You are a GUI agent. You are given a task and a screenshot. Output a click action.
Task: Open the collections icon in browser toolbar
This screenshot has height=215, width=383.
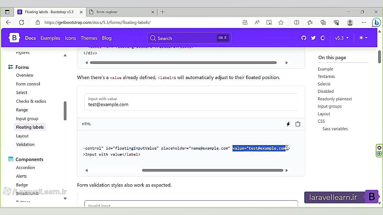[x=323, y=22]
